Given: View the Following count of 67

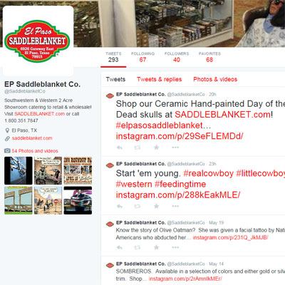Looking at the screenshot, I should click(x=142, y=57).
